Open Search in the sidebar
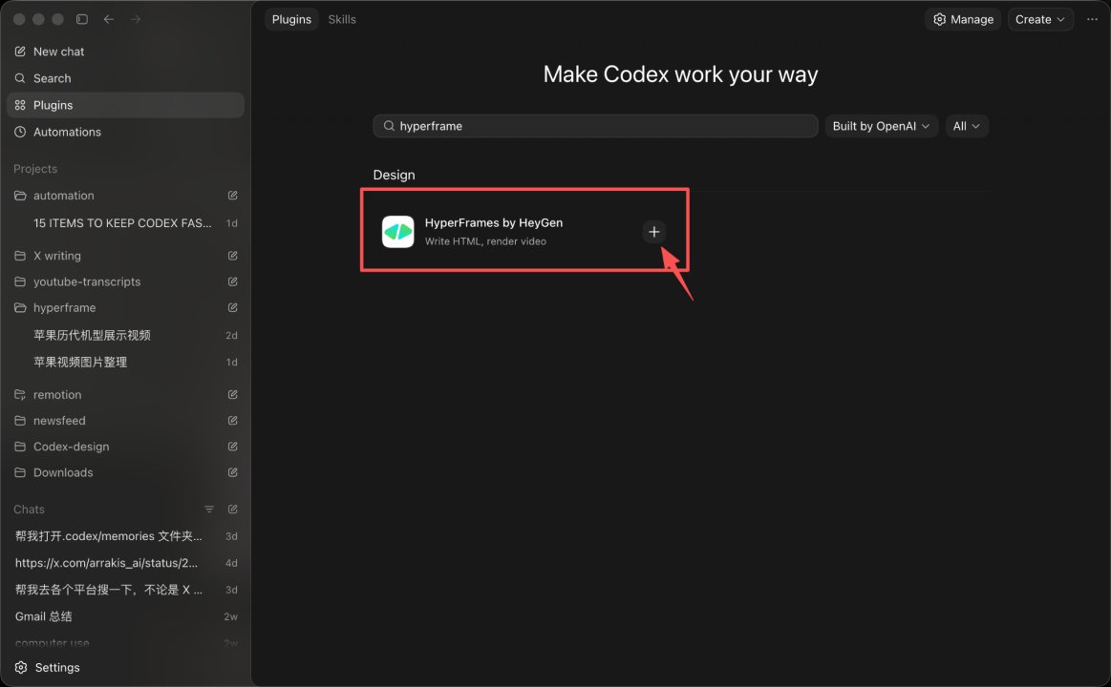The image size is (1111, 687). click(x=125, y=78)
